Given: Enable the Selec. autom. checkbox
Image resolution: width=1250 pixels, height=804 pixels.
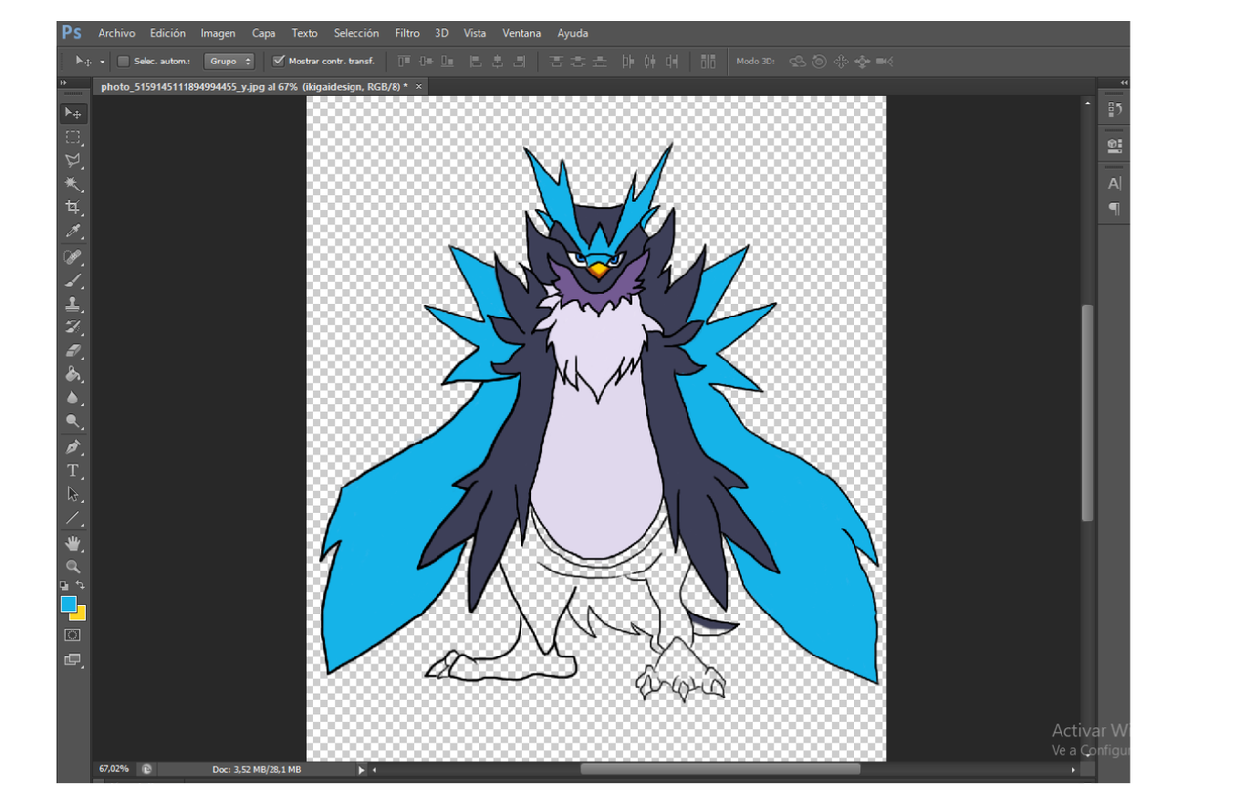Looking at the screenshot, I should pyautogui.click(x=123, y=61).
